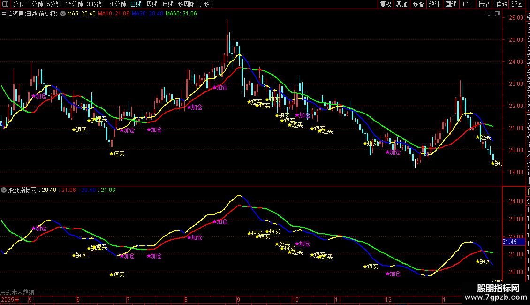This screenshot has width=530, height=305.
Task: Expand main chart indicator dropdown arrow
Action: tap(63, 14)
